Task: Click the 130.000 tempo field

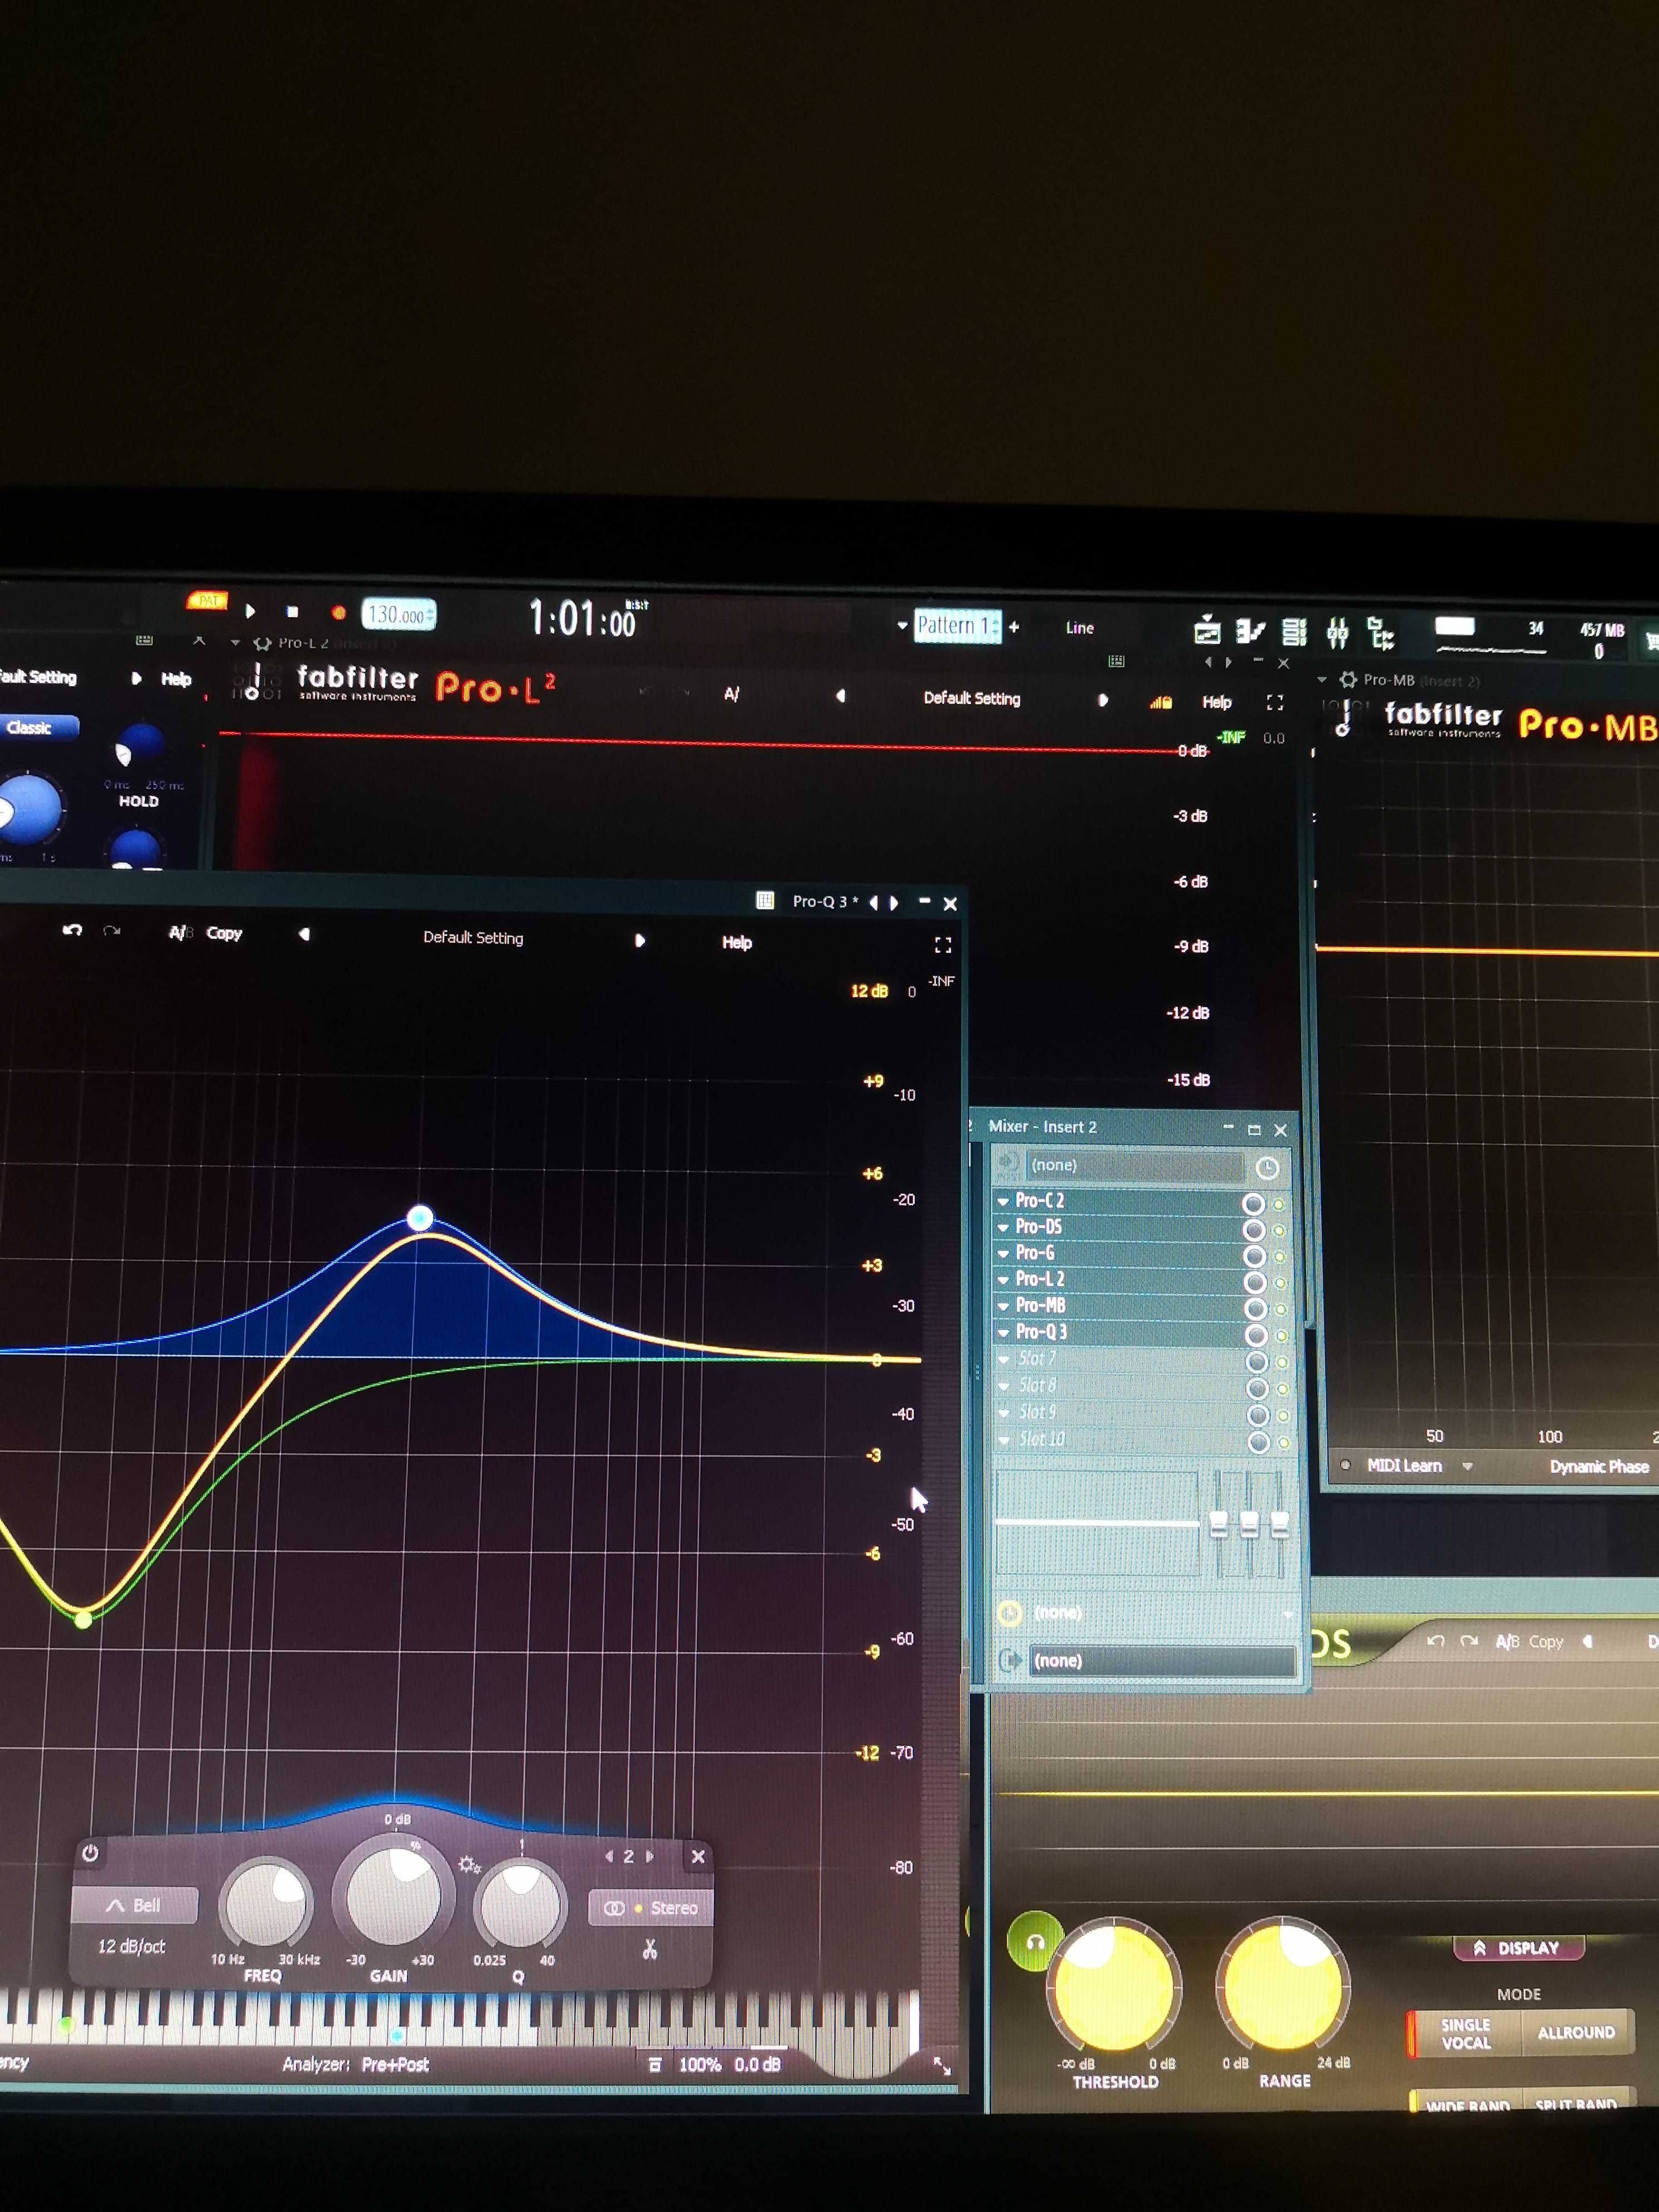Action: tap(398, 615)
